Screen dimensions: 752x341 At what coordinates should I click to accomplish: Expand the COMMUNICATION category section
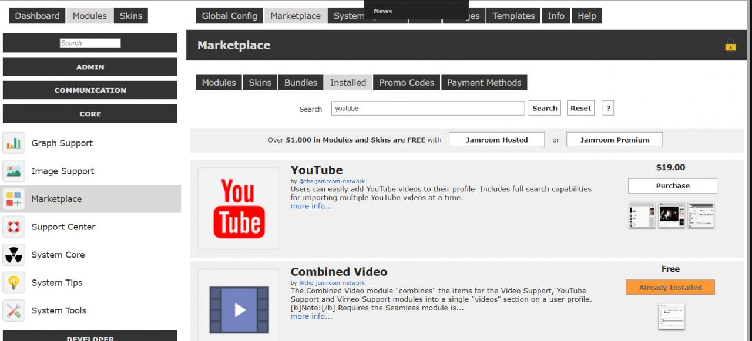90,90
